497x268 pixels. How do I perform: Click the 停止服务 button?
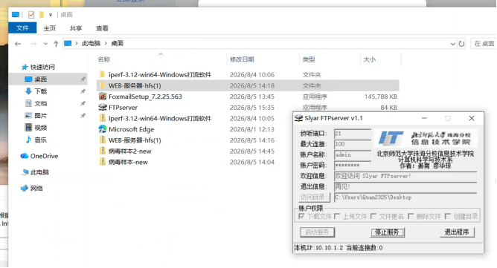coord(388,232)
